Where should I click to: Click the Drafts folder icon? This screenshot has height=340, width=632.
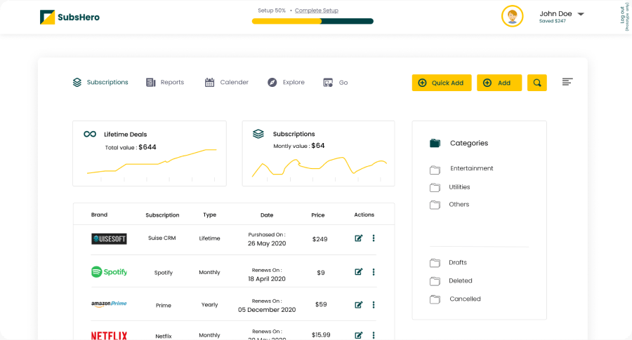click(435, 263)
